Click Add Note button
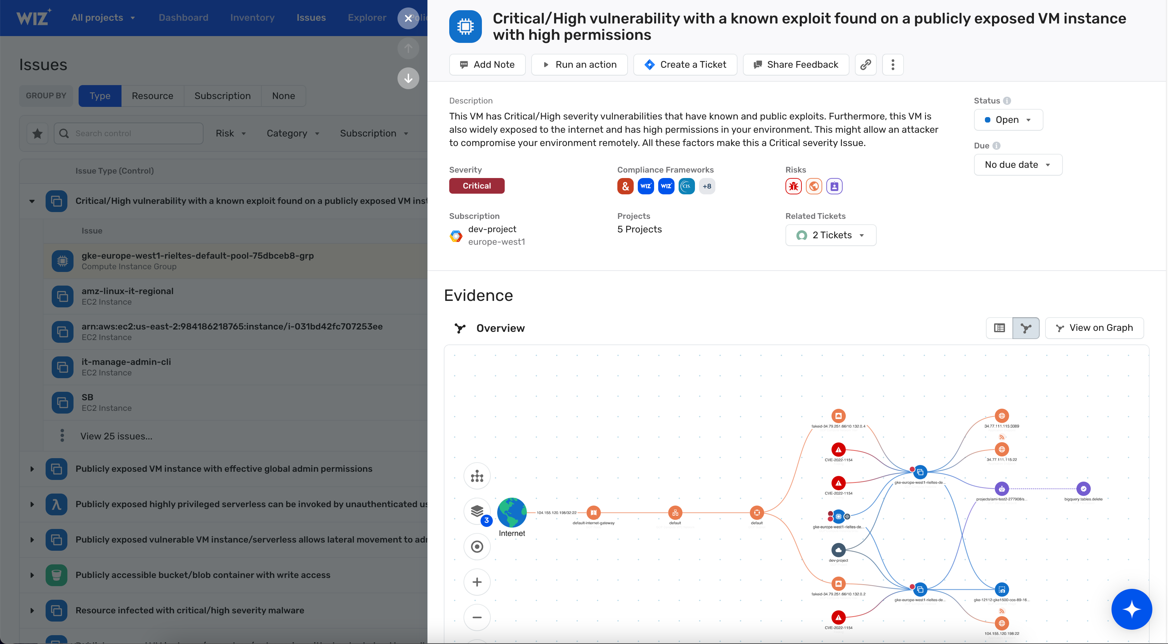The height and width of the screenshot is (644, 1168). (487, 64)
